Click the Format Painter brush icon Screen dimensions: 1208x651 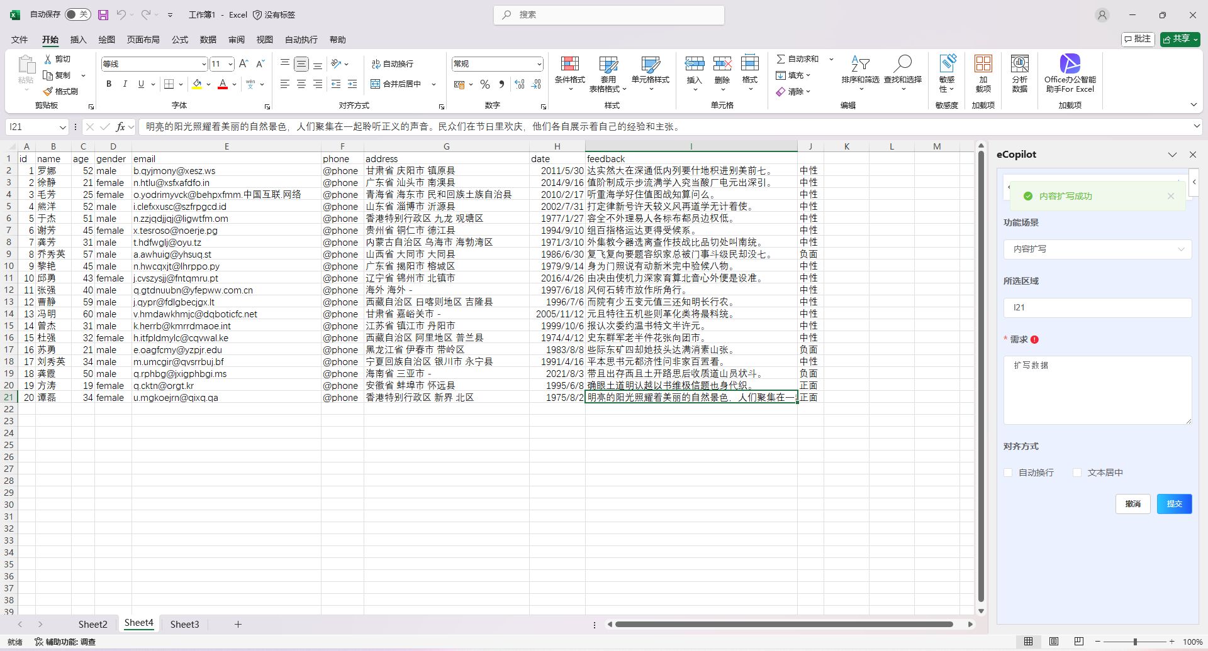pos(48,92)
